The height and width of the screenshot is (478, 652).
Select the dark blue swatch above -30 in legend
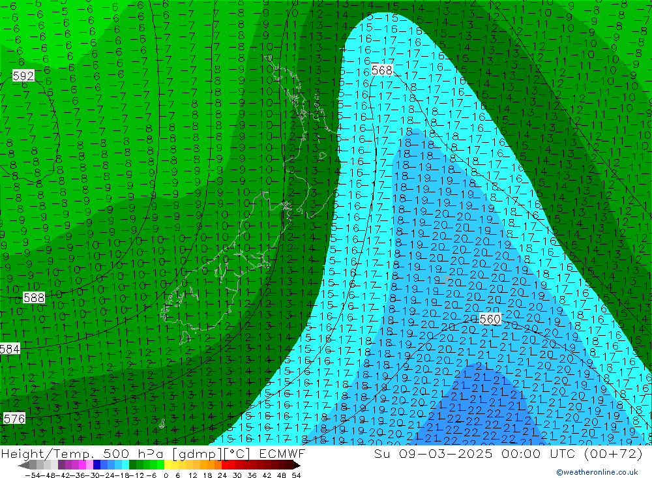click(x=97, y=466)
